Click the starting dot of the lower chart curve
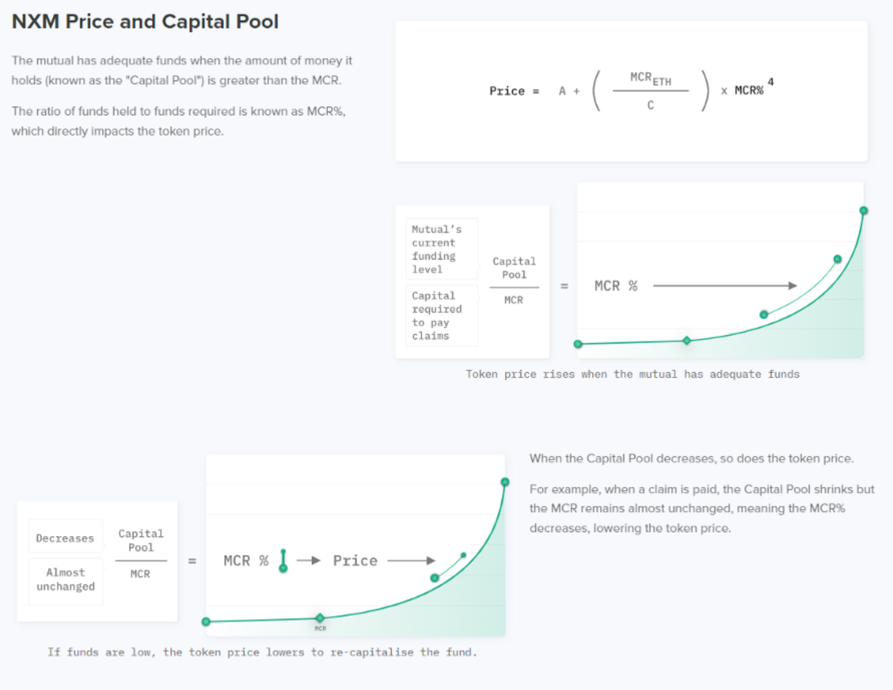 (206, 622)
